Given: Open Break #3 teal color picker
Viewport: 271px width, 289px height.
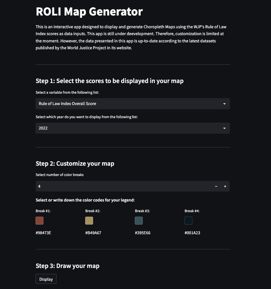Looking at the screenshot, I should pos(139,220).
